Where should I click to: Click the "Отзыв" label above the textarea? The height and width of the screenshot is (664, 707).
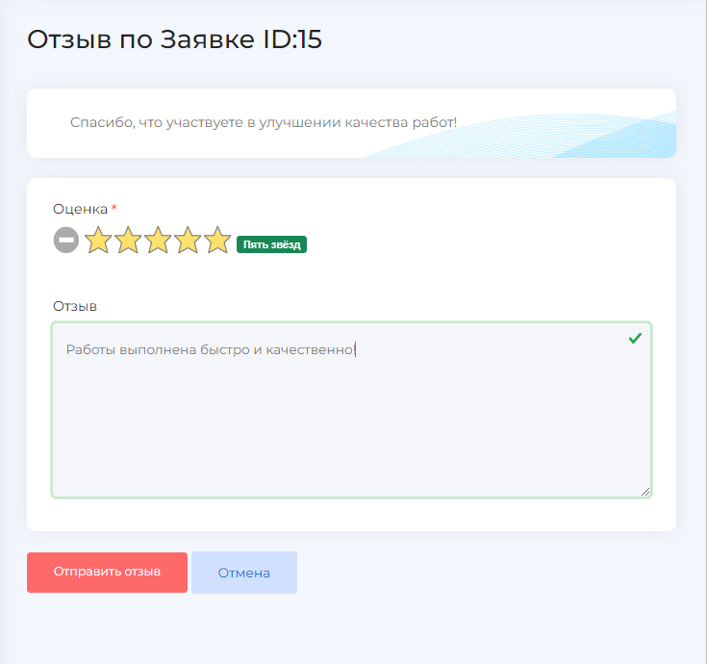tap(74, 306)
